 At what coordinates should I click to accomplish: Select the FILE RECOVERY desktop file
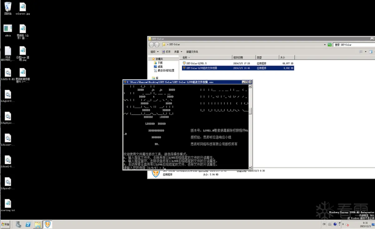(8, 54)
